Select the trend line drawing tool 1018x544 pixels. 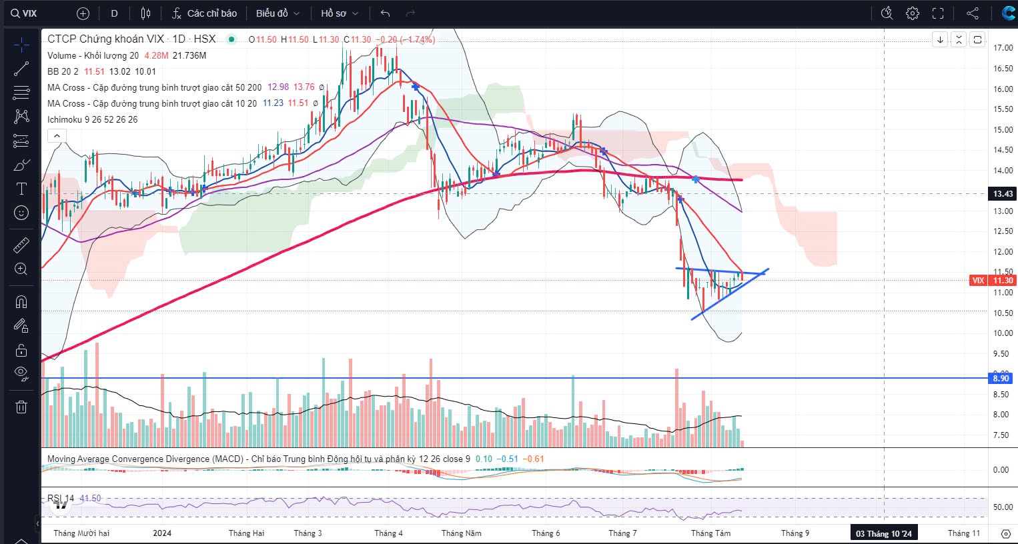21,68
